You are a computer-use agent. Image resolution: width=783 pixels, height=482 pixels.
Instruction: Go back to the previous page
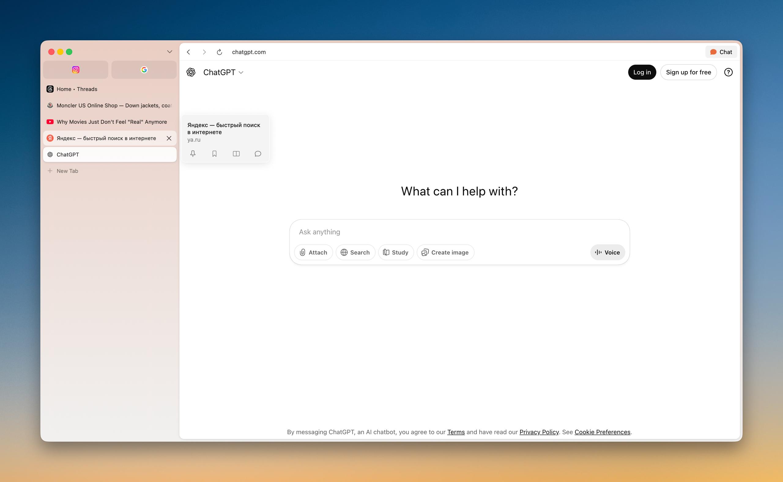click(188, 52)
